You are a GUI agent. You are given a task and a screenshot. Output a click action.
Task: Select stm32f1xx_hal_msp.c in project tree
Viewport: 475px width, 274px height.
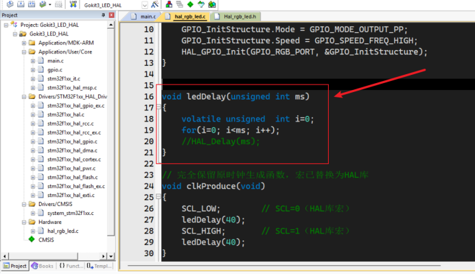pos(72,88)
